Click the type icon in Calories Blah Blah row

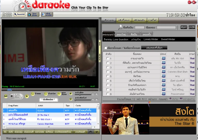click(x=163, y=72)
